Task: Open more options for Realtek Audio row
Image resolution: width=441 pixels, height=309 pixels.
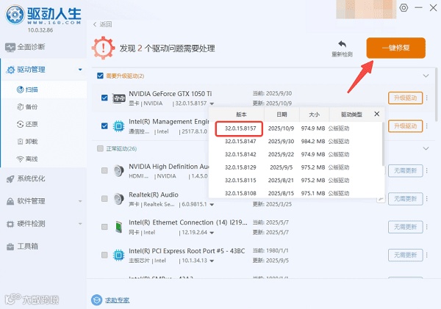Action: click(x=427, y=199)
